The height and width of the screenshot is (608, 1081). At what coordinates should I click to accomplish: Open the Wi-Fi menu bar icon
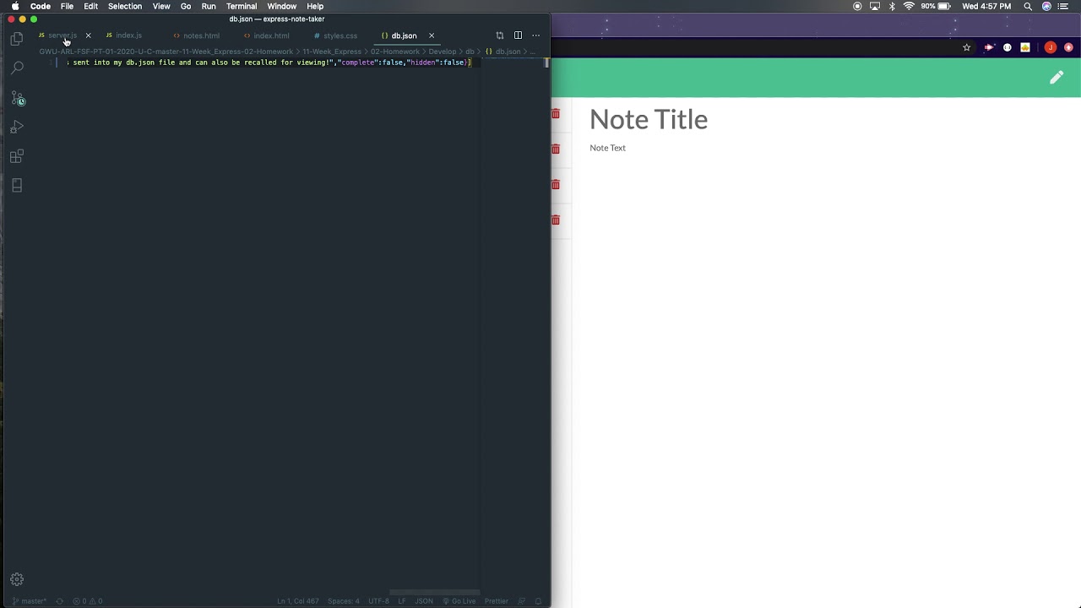click(x=909, y=6)
